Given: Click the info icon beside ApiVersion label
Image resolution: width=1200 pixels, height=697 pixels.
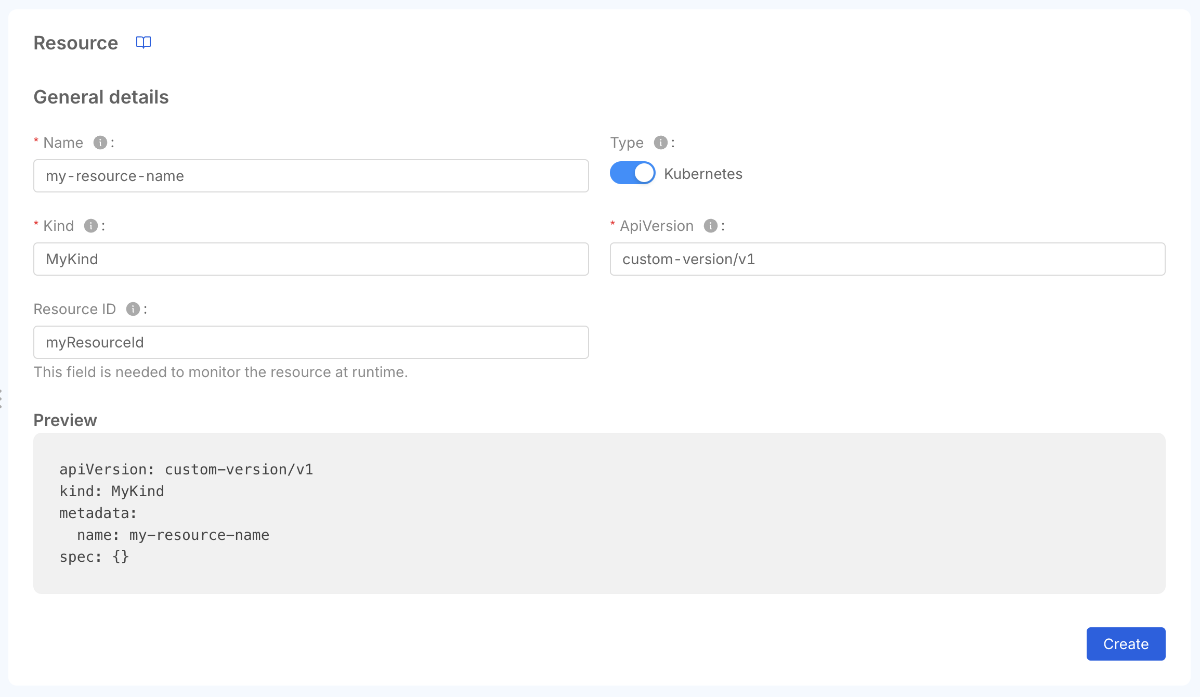Looking at the screenshot, I should [710, 226].
